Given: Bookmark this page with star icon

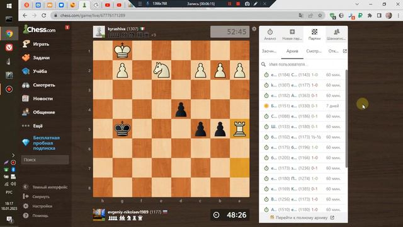Looking at the screenshot, I should [x=320, y=15].
